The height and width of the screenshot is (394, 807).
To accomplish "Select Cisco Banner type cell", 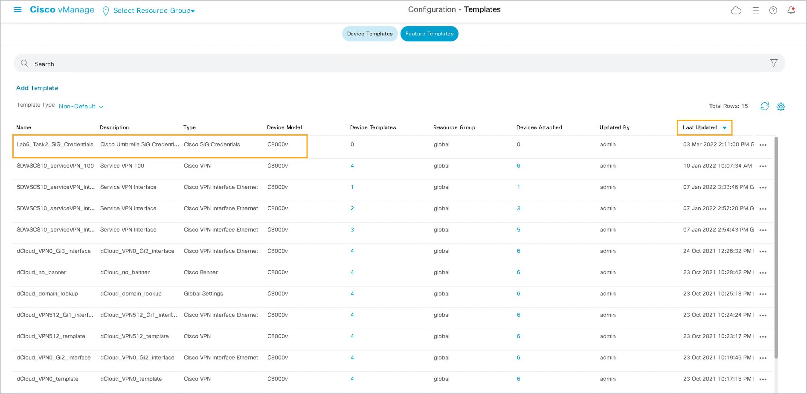I will coord(201,272).
